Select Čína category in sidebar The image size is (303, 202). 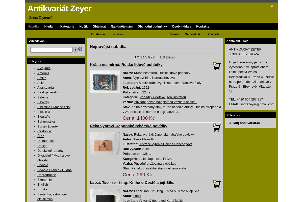coord(41,136)
